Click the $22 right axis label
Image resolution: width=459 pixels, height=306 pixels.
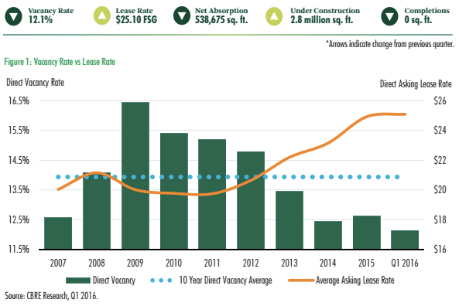point(440,160)
